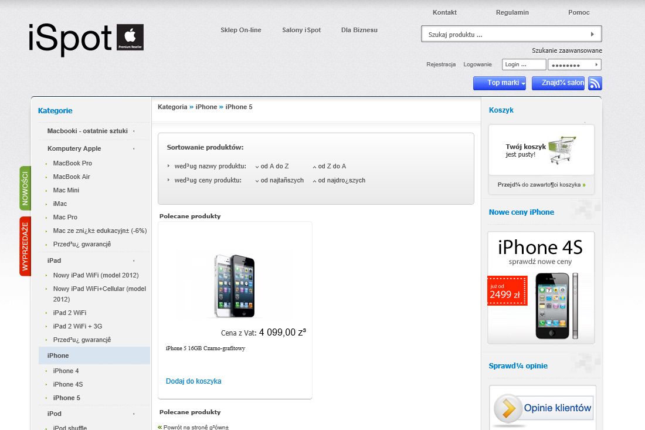The image size is (645, 430).
Task: Select iPhone 4 subcategory
Action: (66, 371)
